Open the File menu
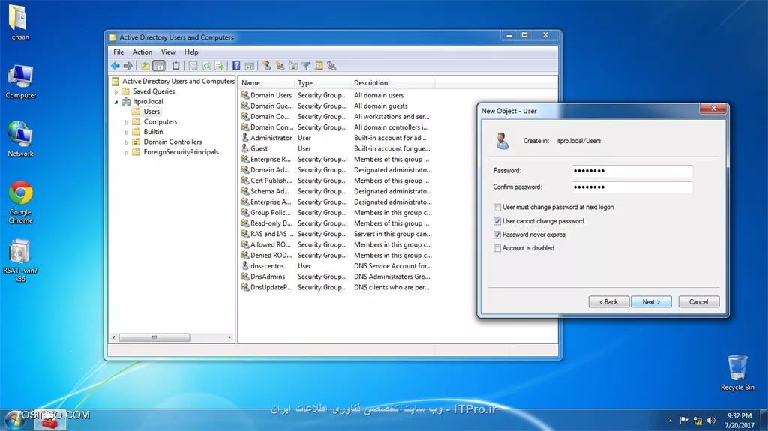The height and width of the screenshot is (431, 768). tap(118, 52)
